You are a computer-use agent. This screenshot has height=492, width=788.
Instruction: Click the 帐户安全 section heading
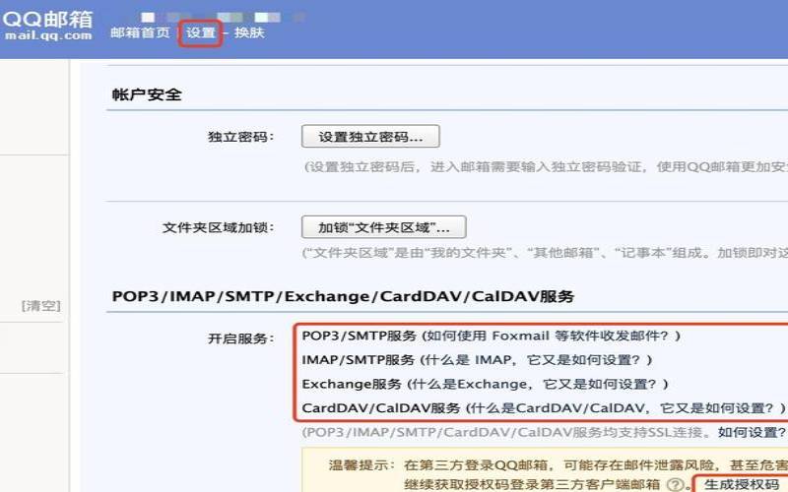(x=146, y=94)
